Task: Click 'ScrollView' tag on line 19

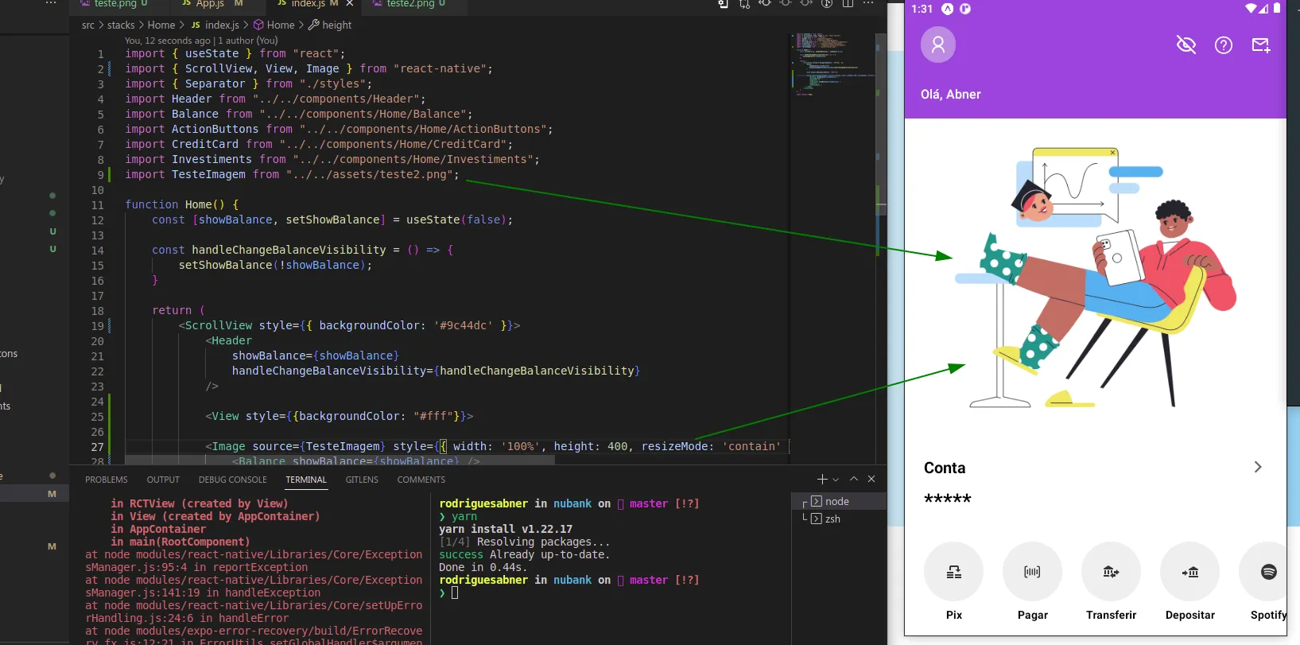Action: pyautogui.click(x=219, y=326)
